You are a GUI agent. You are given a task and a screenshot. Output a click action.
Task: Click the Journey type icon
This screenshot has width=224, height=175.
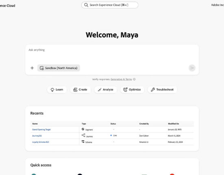pos(83,135)
